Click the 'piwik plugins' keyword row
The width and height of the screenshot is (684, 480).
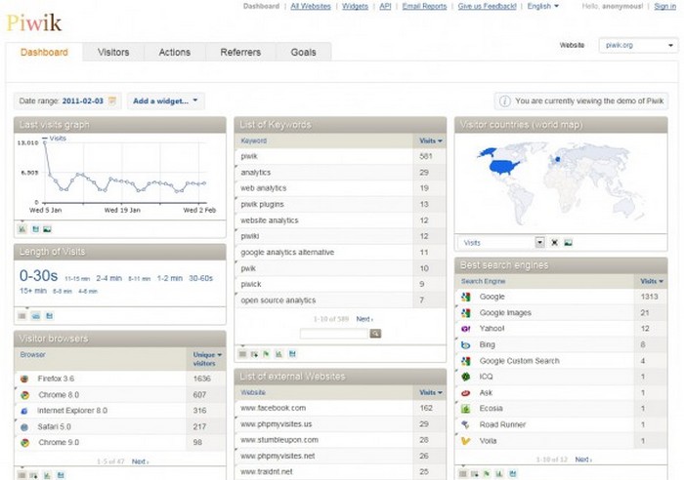point(340,204)
